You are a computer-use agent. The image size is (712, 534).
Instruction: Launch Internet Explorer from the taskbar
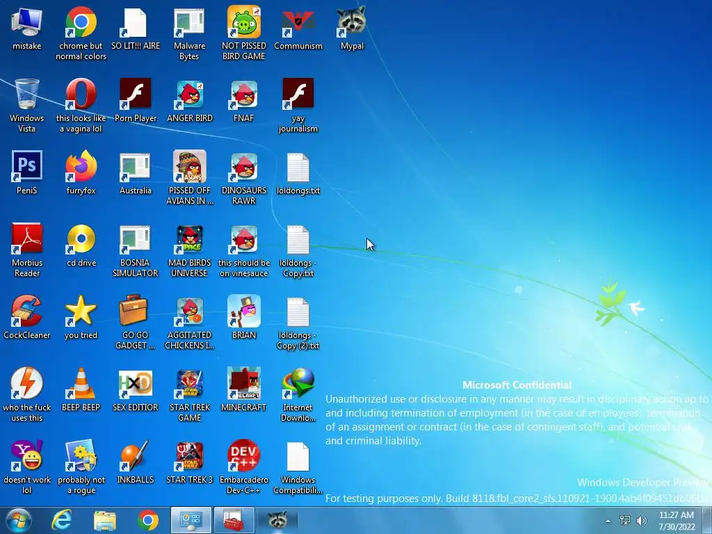click(61, 520)
